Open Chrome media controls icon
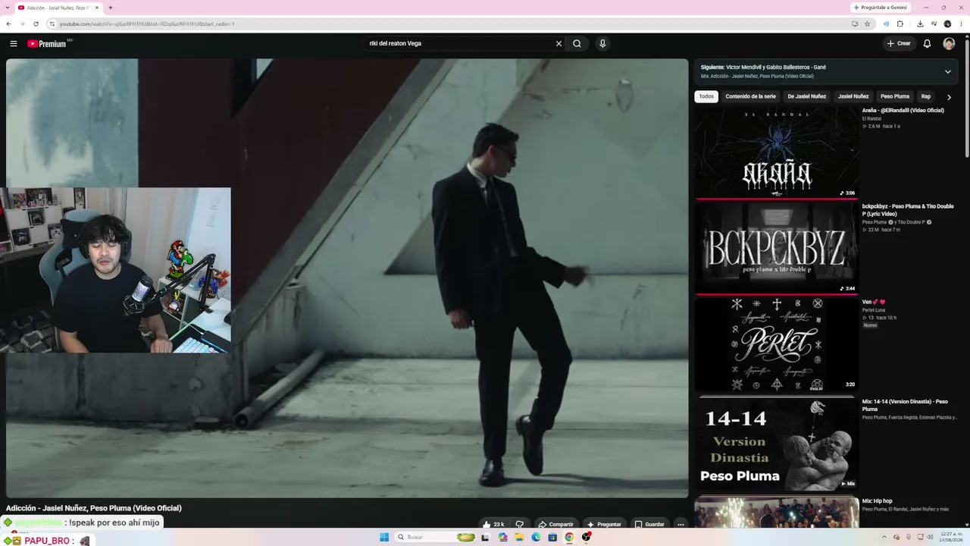This screenshot has width=970, height=546. tap(934, 24)
